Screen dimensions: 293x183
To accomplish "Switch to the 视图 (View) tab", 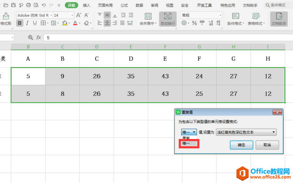I will tap(170, 5).
